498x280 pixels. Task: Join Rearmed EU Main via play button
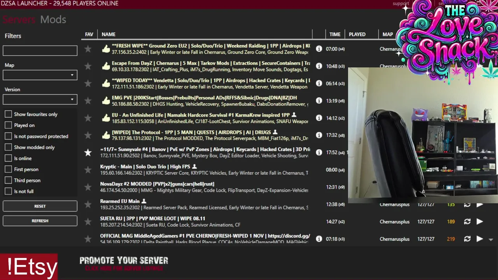pos(480,205)
